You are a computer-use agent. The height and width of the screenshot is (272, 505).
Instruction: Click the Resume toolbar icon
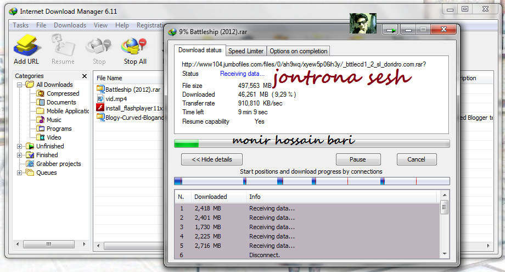[x=63, y=46]
